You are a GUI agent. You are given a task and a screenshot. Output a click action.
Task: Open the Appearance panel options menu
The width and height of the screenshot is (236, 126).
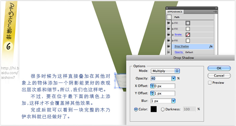(215, 11)
